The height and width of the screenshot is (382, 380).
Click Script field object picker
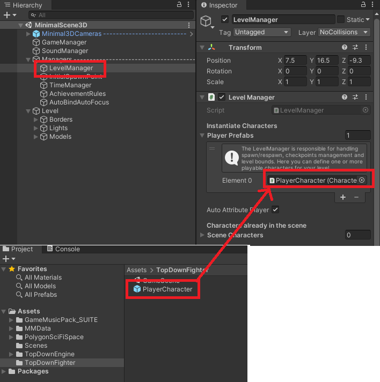click(x=366, y=110)
